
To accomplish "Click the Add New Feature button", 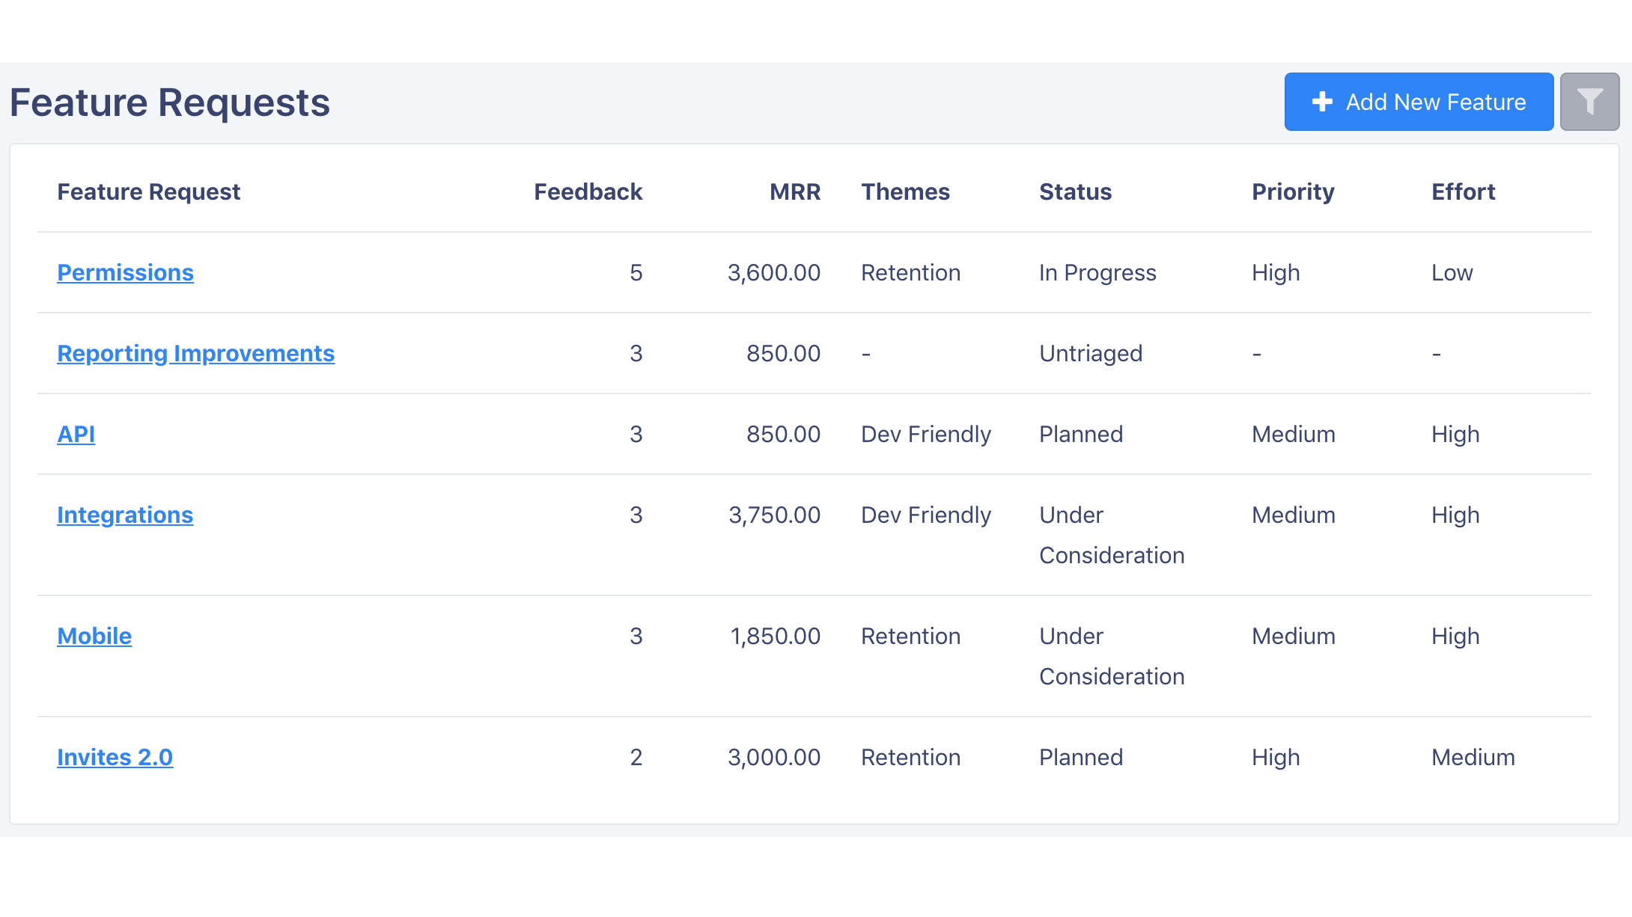I will pos(1418,101).
